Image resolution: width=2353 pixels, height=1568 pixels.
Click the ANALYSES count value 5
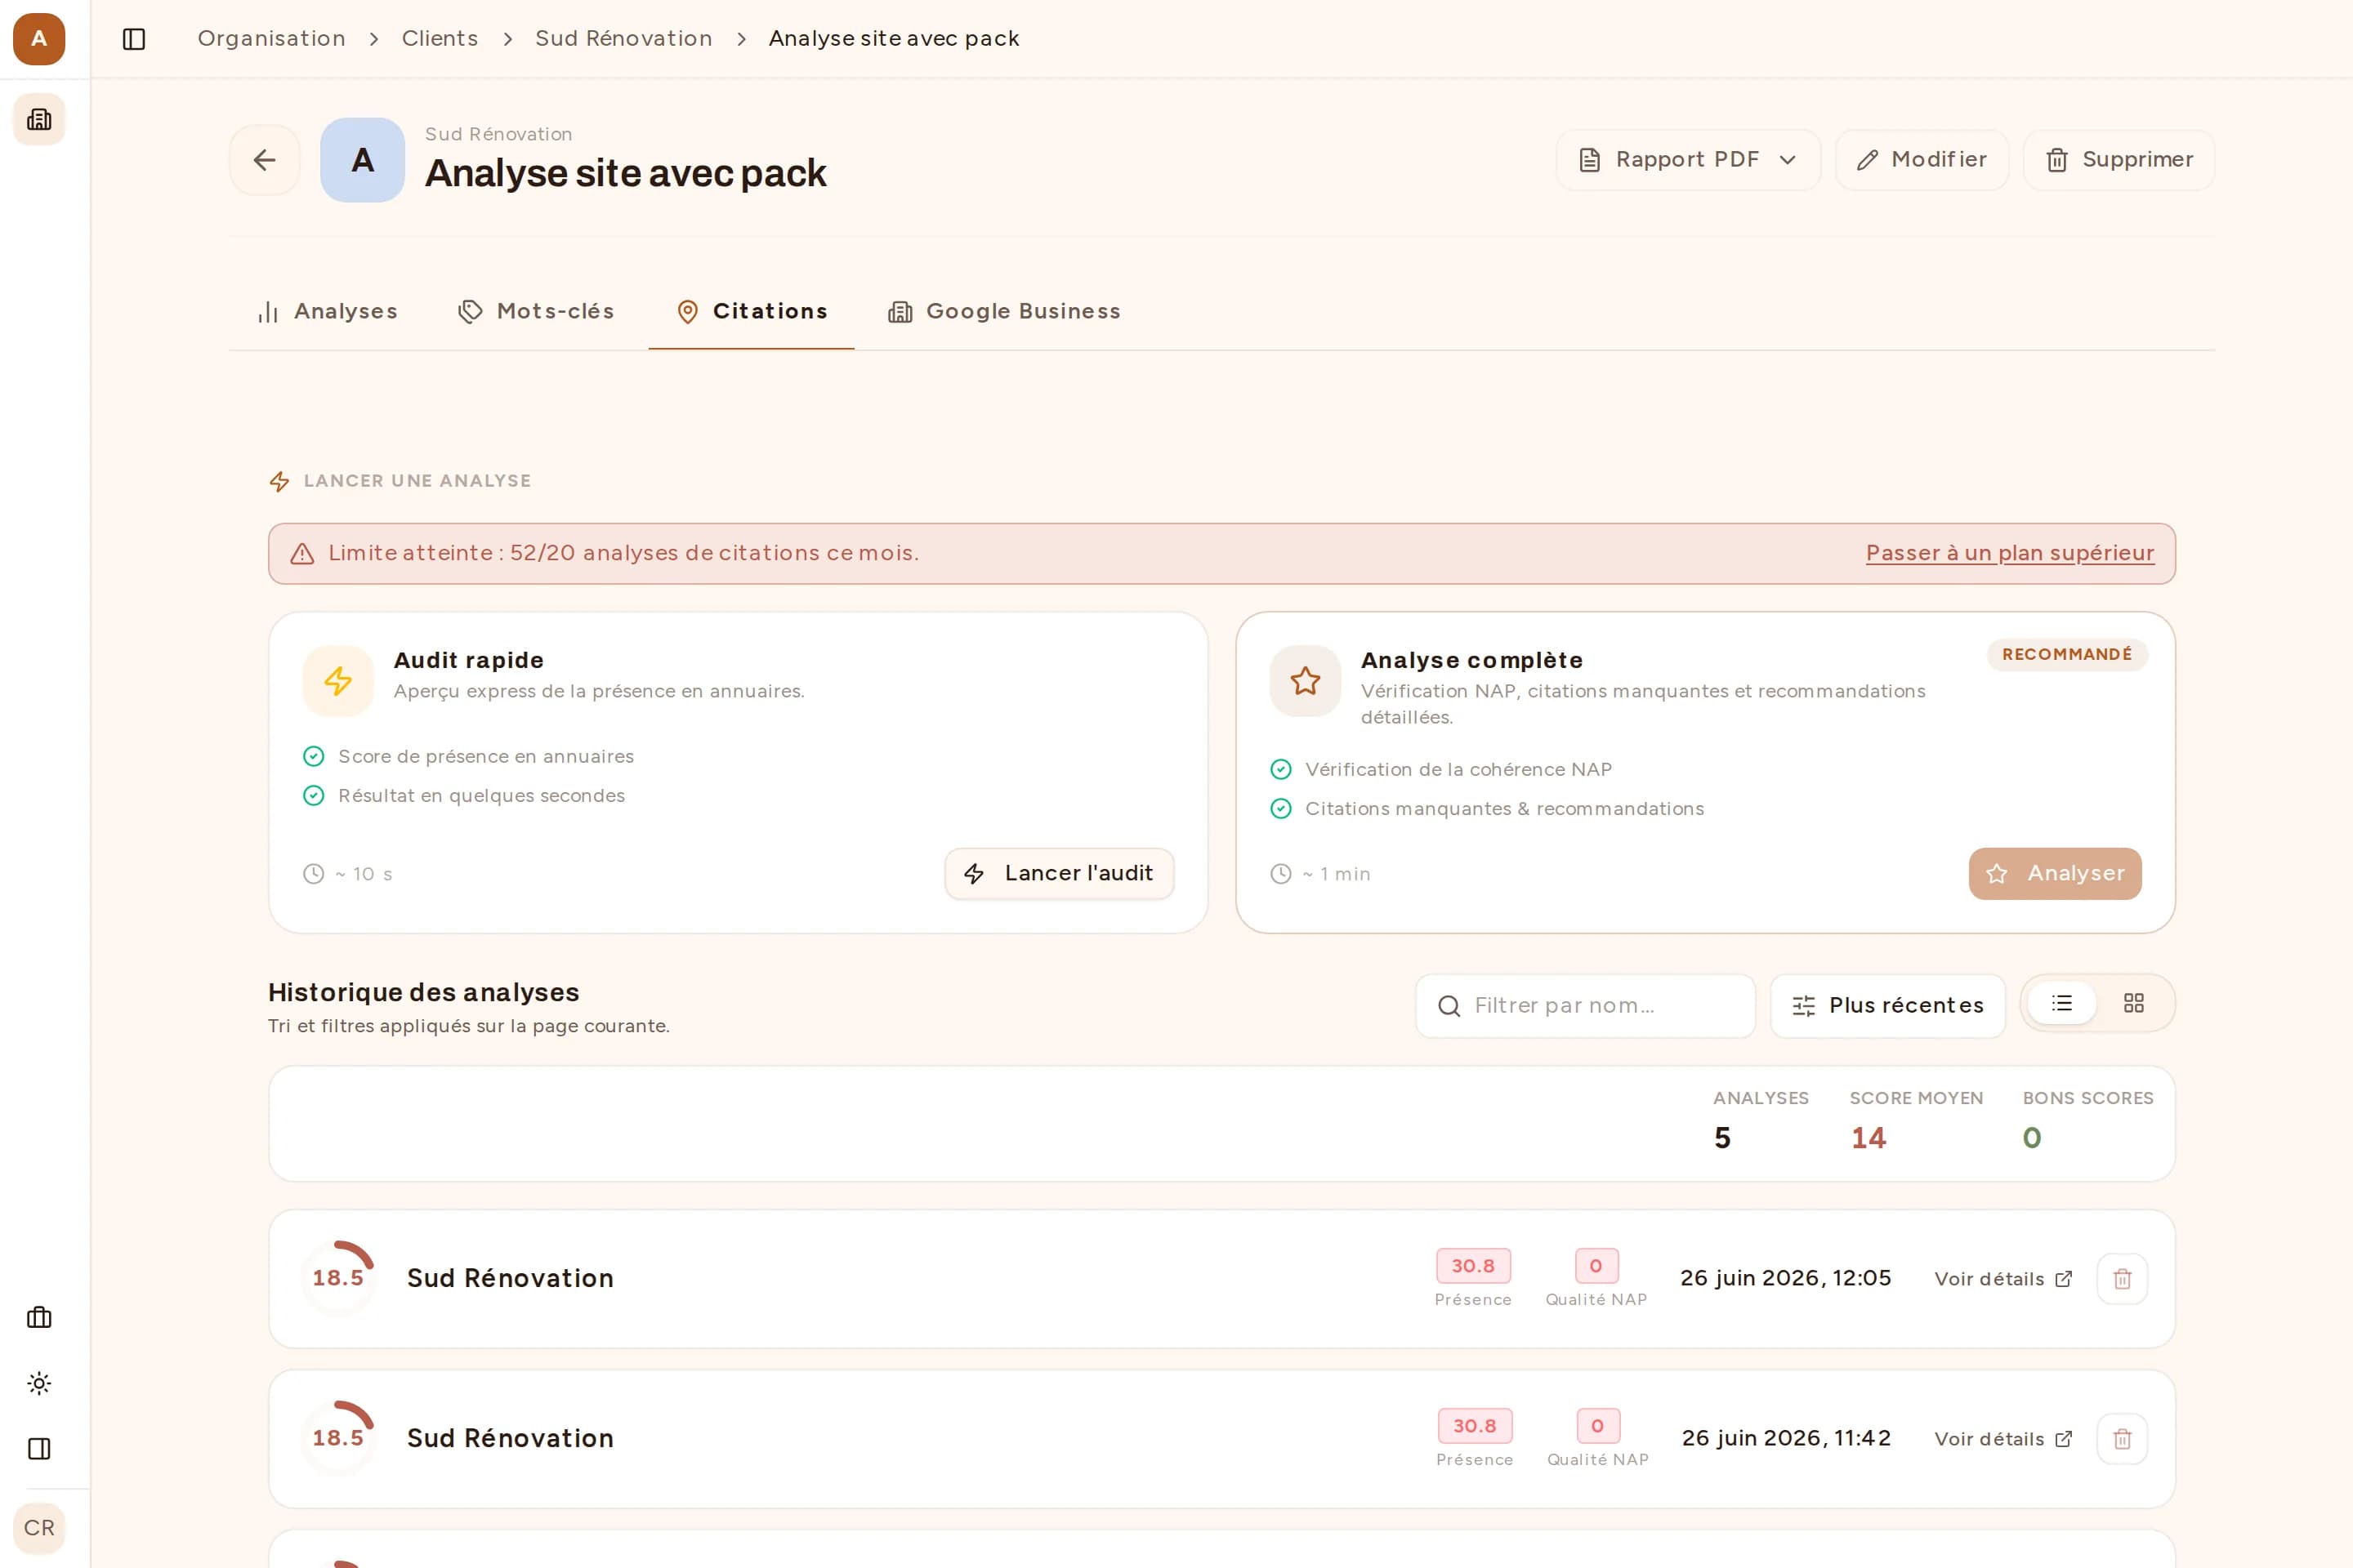click(x=1721, y=1138)
